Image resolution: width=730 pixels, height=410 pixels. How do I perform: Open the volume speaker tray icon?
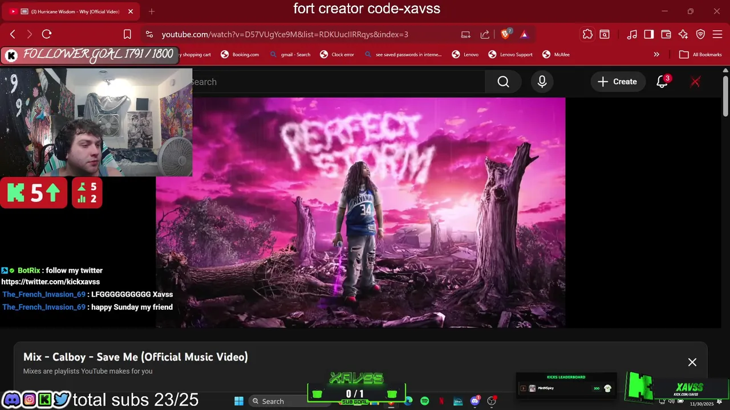pyautogui.click(x=671, y=401)
